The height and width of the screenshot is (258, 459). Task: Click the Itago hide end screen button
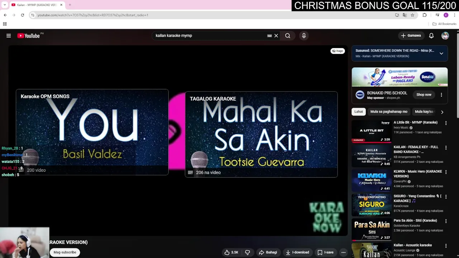pyautogui.click(x=337, y=51)
